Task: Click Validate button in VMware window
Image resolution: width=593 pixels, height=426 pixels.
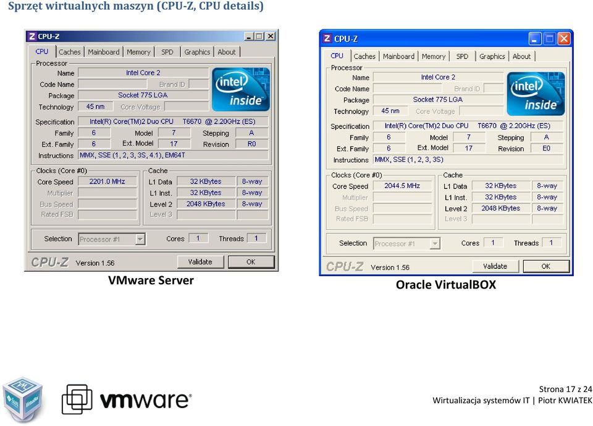Action: pos(200,262)
